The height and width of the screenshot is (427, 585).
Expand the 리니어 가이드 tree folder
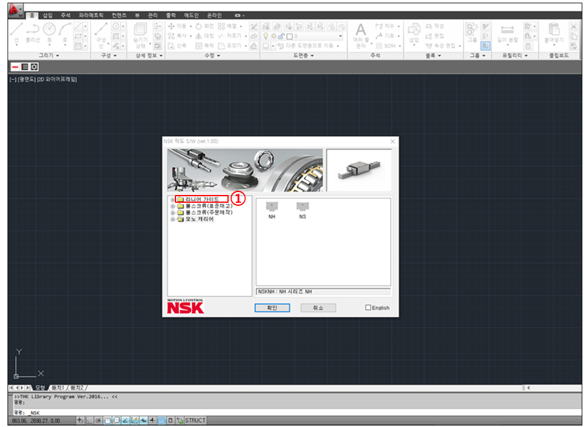coord(173,199)
